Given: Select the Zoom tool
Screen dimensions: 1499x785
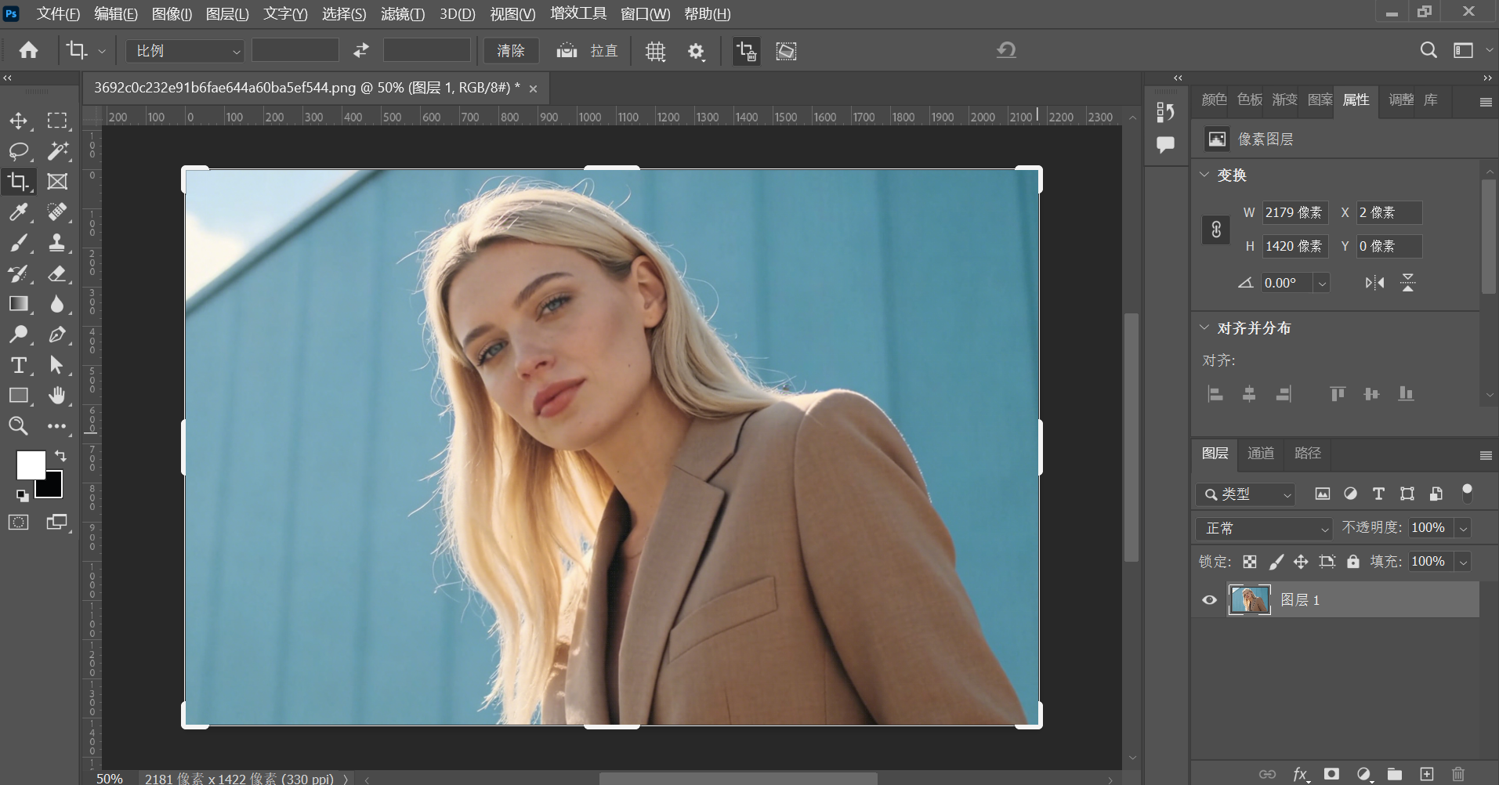Looking at the screenshot, I should [19, 425].
